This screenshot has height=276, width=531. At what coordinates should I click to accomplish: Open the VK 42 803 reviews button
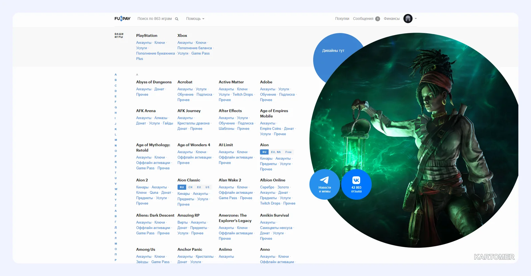point(356,184)
